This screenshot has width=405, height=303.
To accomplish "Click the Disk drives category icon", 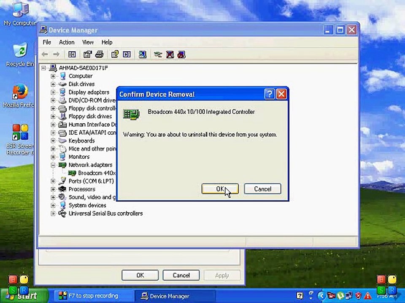I will click(62, 84).
